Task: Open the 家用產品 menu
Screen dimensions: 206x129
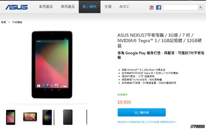Action: click(46, 6)
